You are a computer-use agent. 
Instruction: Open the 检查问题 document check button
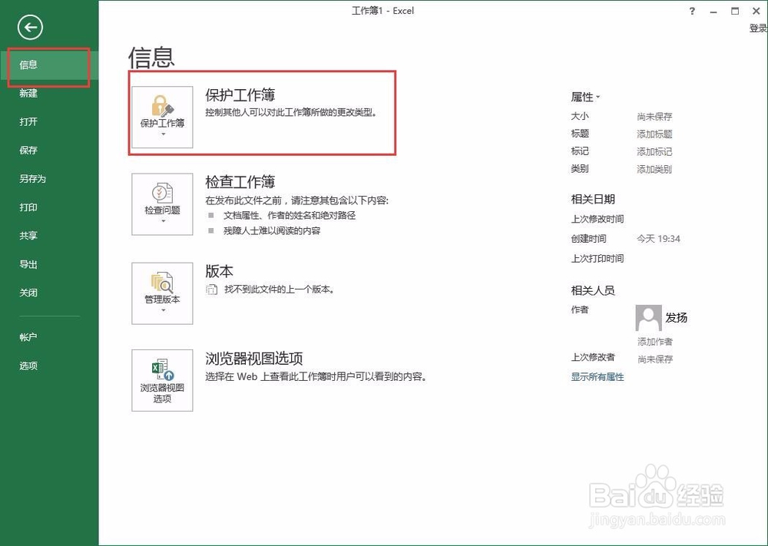pos(162,204)
